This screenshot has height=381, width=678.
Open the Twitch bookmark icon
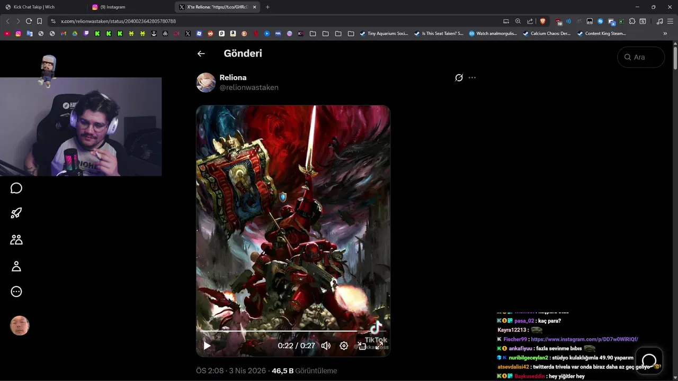tap(86, 33)
